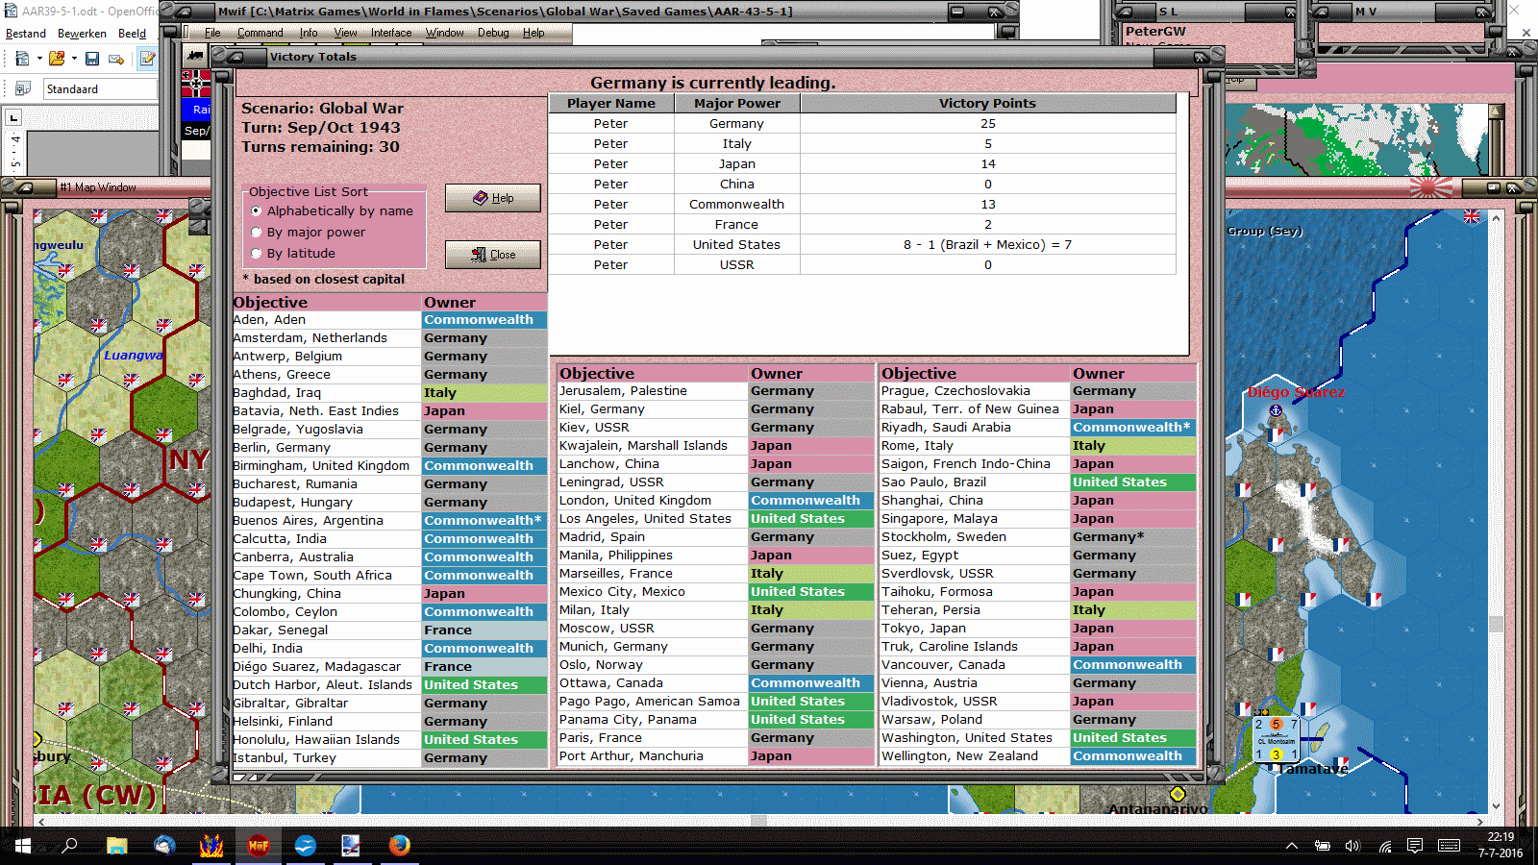Select 'Honolulu, Hawaiian Islands' objective

389,740
